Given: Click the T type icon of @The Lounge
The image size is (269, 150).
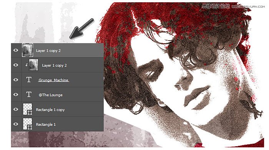Looking at the screenshot, I should coord(29,94).
